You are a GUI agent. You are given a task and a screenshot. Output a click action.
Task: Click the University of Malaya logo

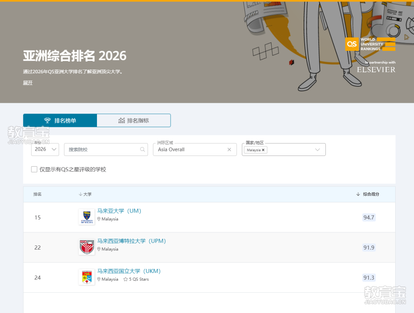pyautogui.click(x=87, y=217)
